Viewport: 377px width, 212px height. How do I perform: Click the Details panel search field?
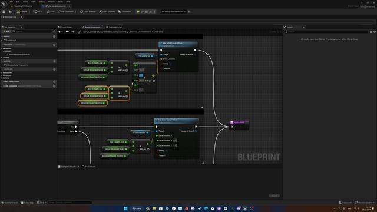(x=326, y=32)
